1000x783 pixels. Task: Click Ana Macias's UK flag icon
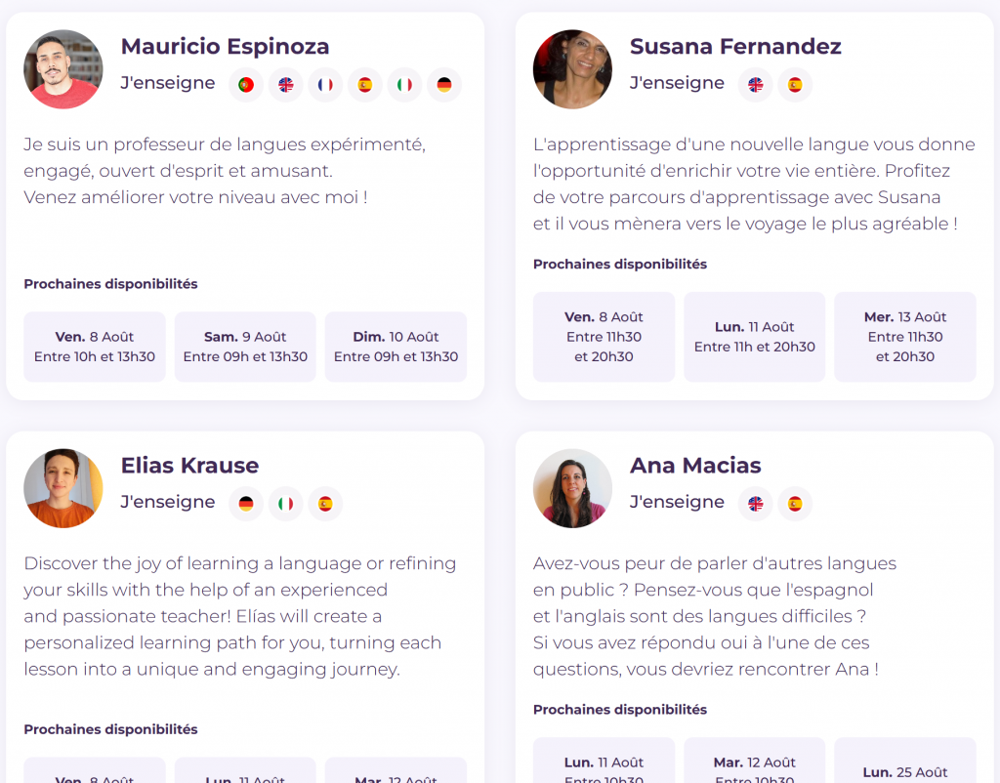tap(755, 504)
